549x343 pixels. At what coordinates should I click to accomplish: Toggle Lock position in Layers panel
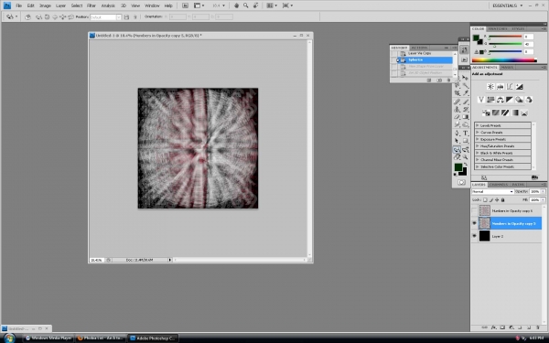click(497, 199)
